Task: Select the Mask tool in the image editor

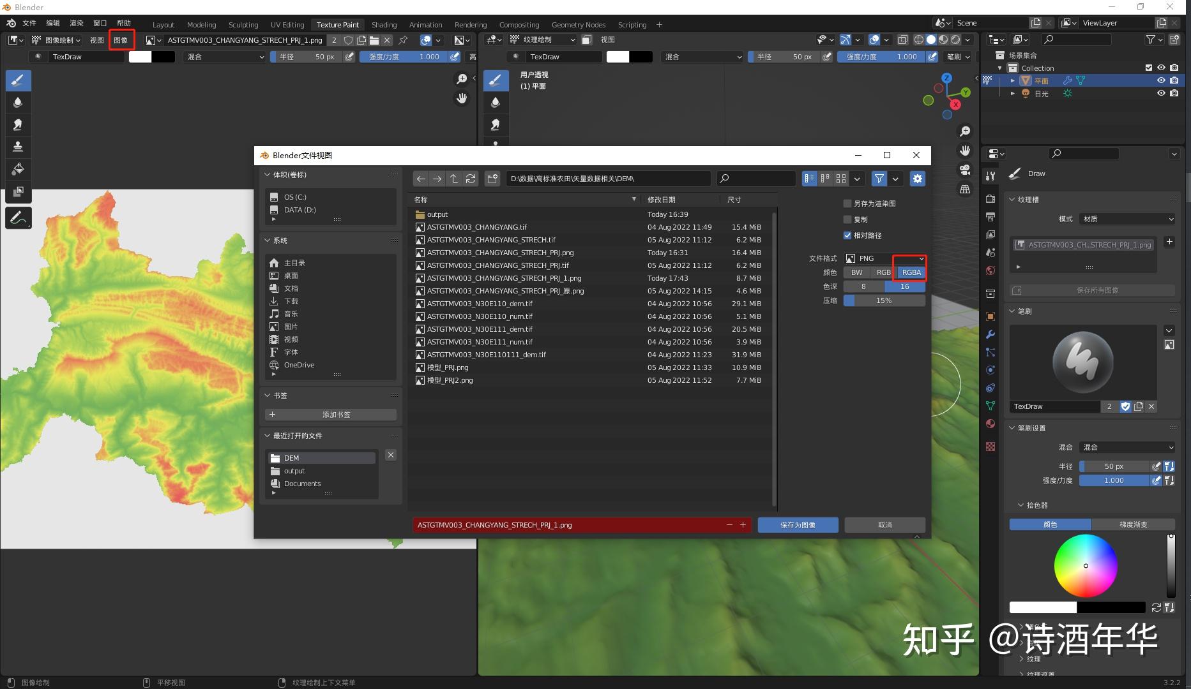Action: point(18,191)
